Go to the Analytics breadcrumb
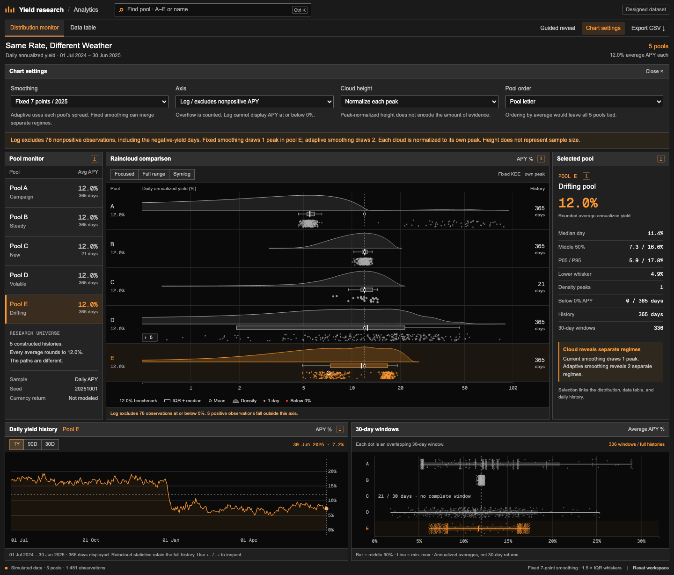The height and width of the screenshot is (575, 674). coord(86,10)
